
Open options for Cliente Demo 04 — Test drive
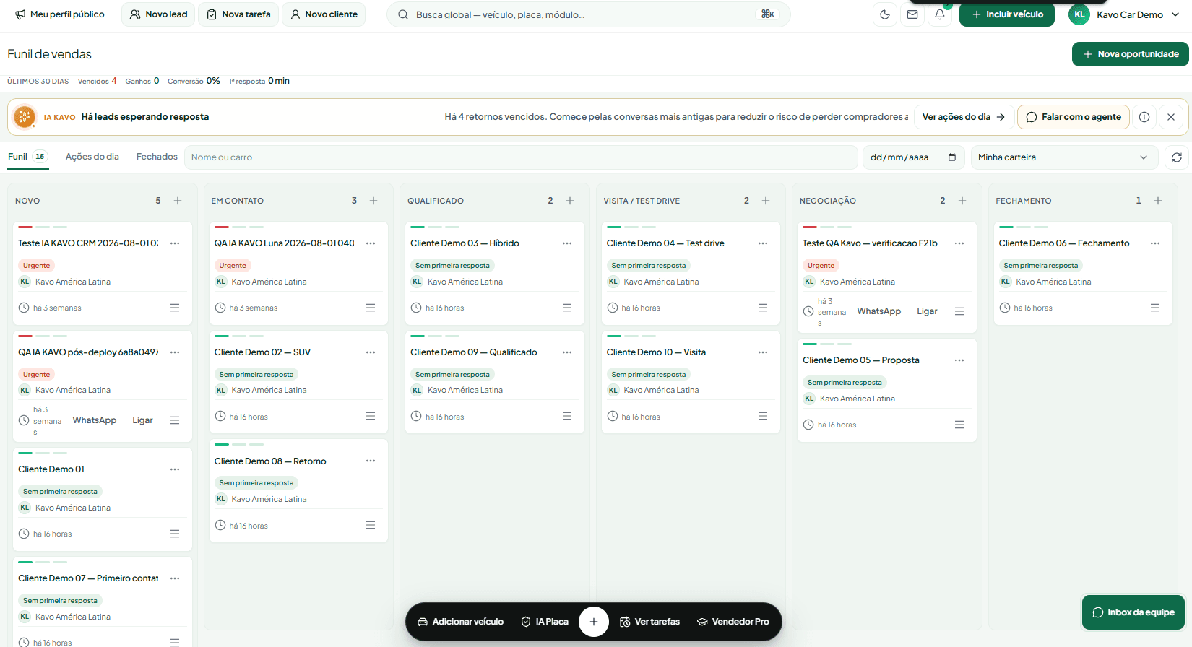coord(763,243)
